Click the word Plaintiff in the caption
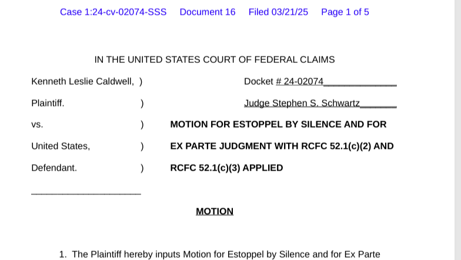Screen dimensions: 461x260 (48, 104)
